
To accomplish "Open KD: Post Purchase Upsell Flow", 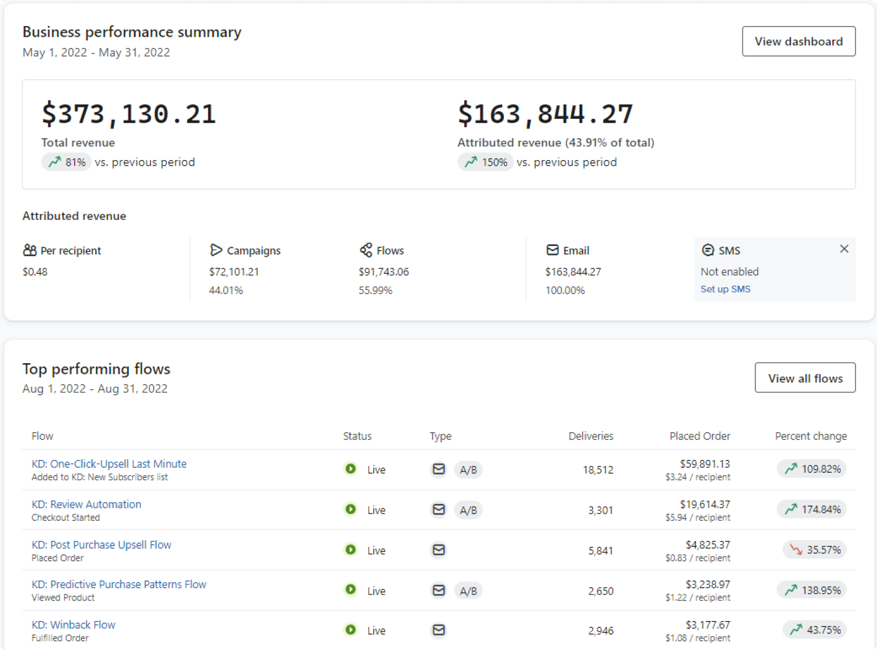I will tap(101, 545).
